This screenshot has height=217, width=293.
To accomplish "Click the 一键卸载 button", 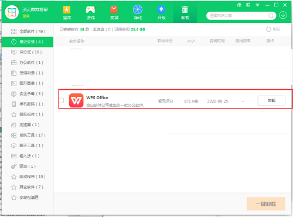I will pyautogui.click(x=266, y=204).
